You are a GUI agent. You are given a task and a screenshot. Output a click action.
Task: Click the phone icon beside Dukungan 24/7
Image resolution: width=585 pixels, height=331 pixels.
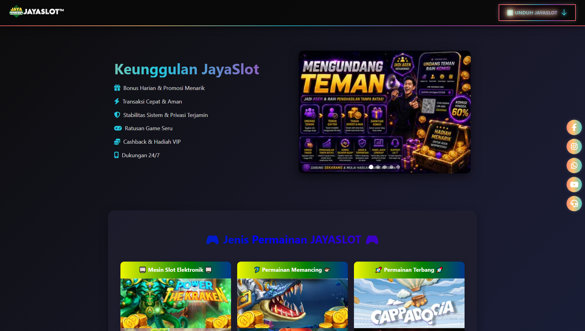coord(116,155)
